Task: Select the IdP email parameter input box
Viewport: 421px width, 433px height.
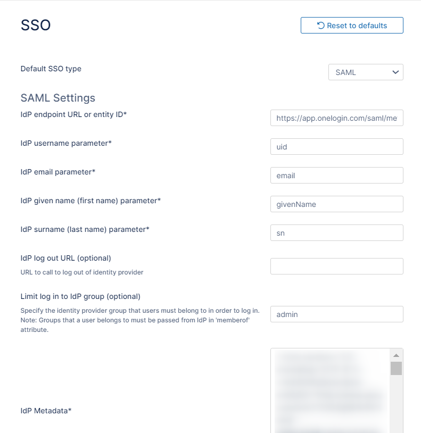Action: click(336, 176)
